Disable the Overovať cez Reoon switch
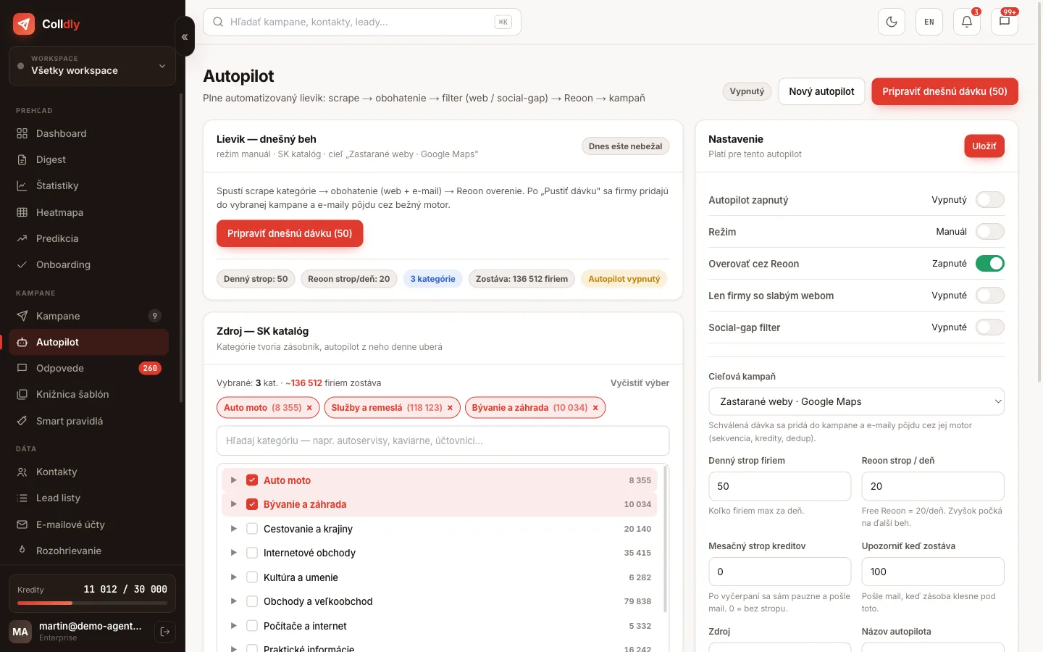The height and width of the screenshot is (652, 1043). click(989, 264)
